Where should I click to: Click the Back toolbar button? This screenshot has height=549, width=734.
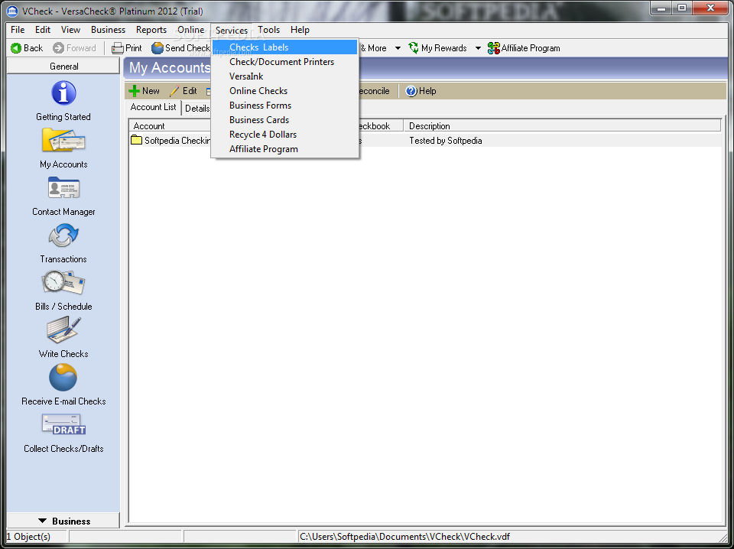27,48
